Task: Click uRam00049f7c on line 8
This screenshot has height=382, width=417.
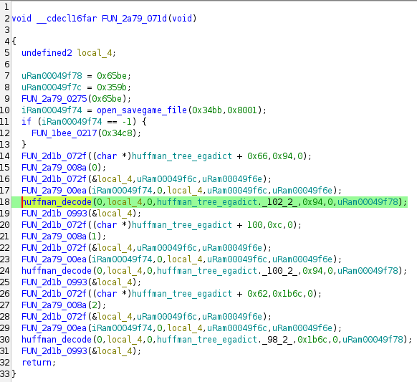Action: point(52,87)
